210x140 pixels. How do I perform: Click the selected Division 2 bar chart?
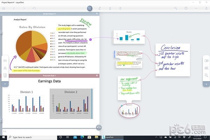[71, 104]
